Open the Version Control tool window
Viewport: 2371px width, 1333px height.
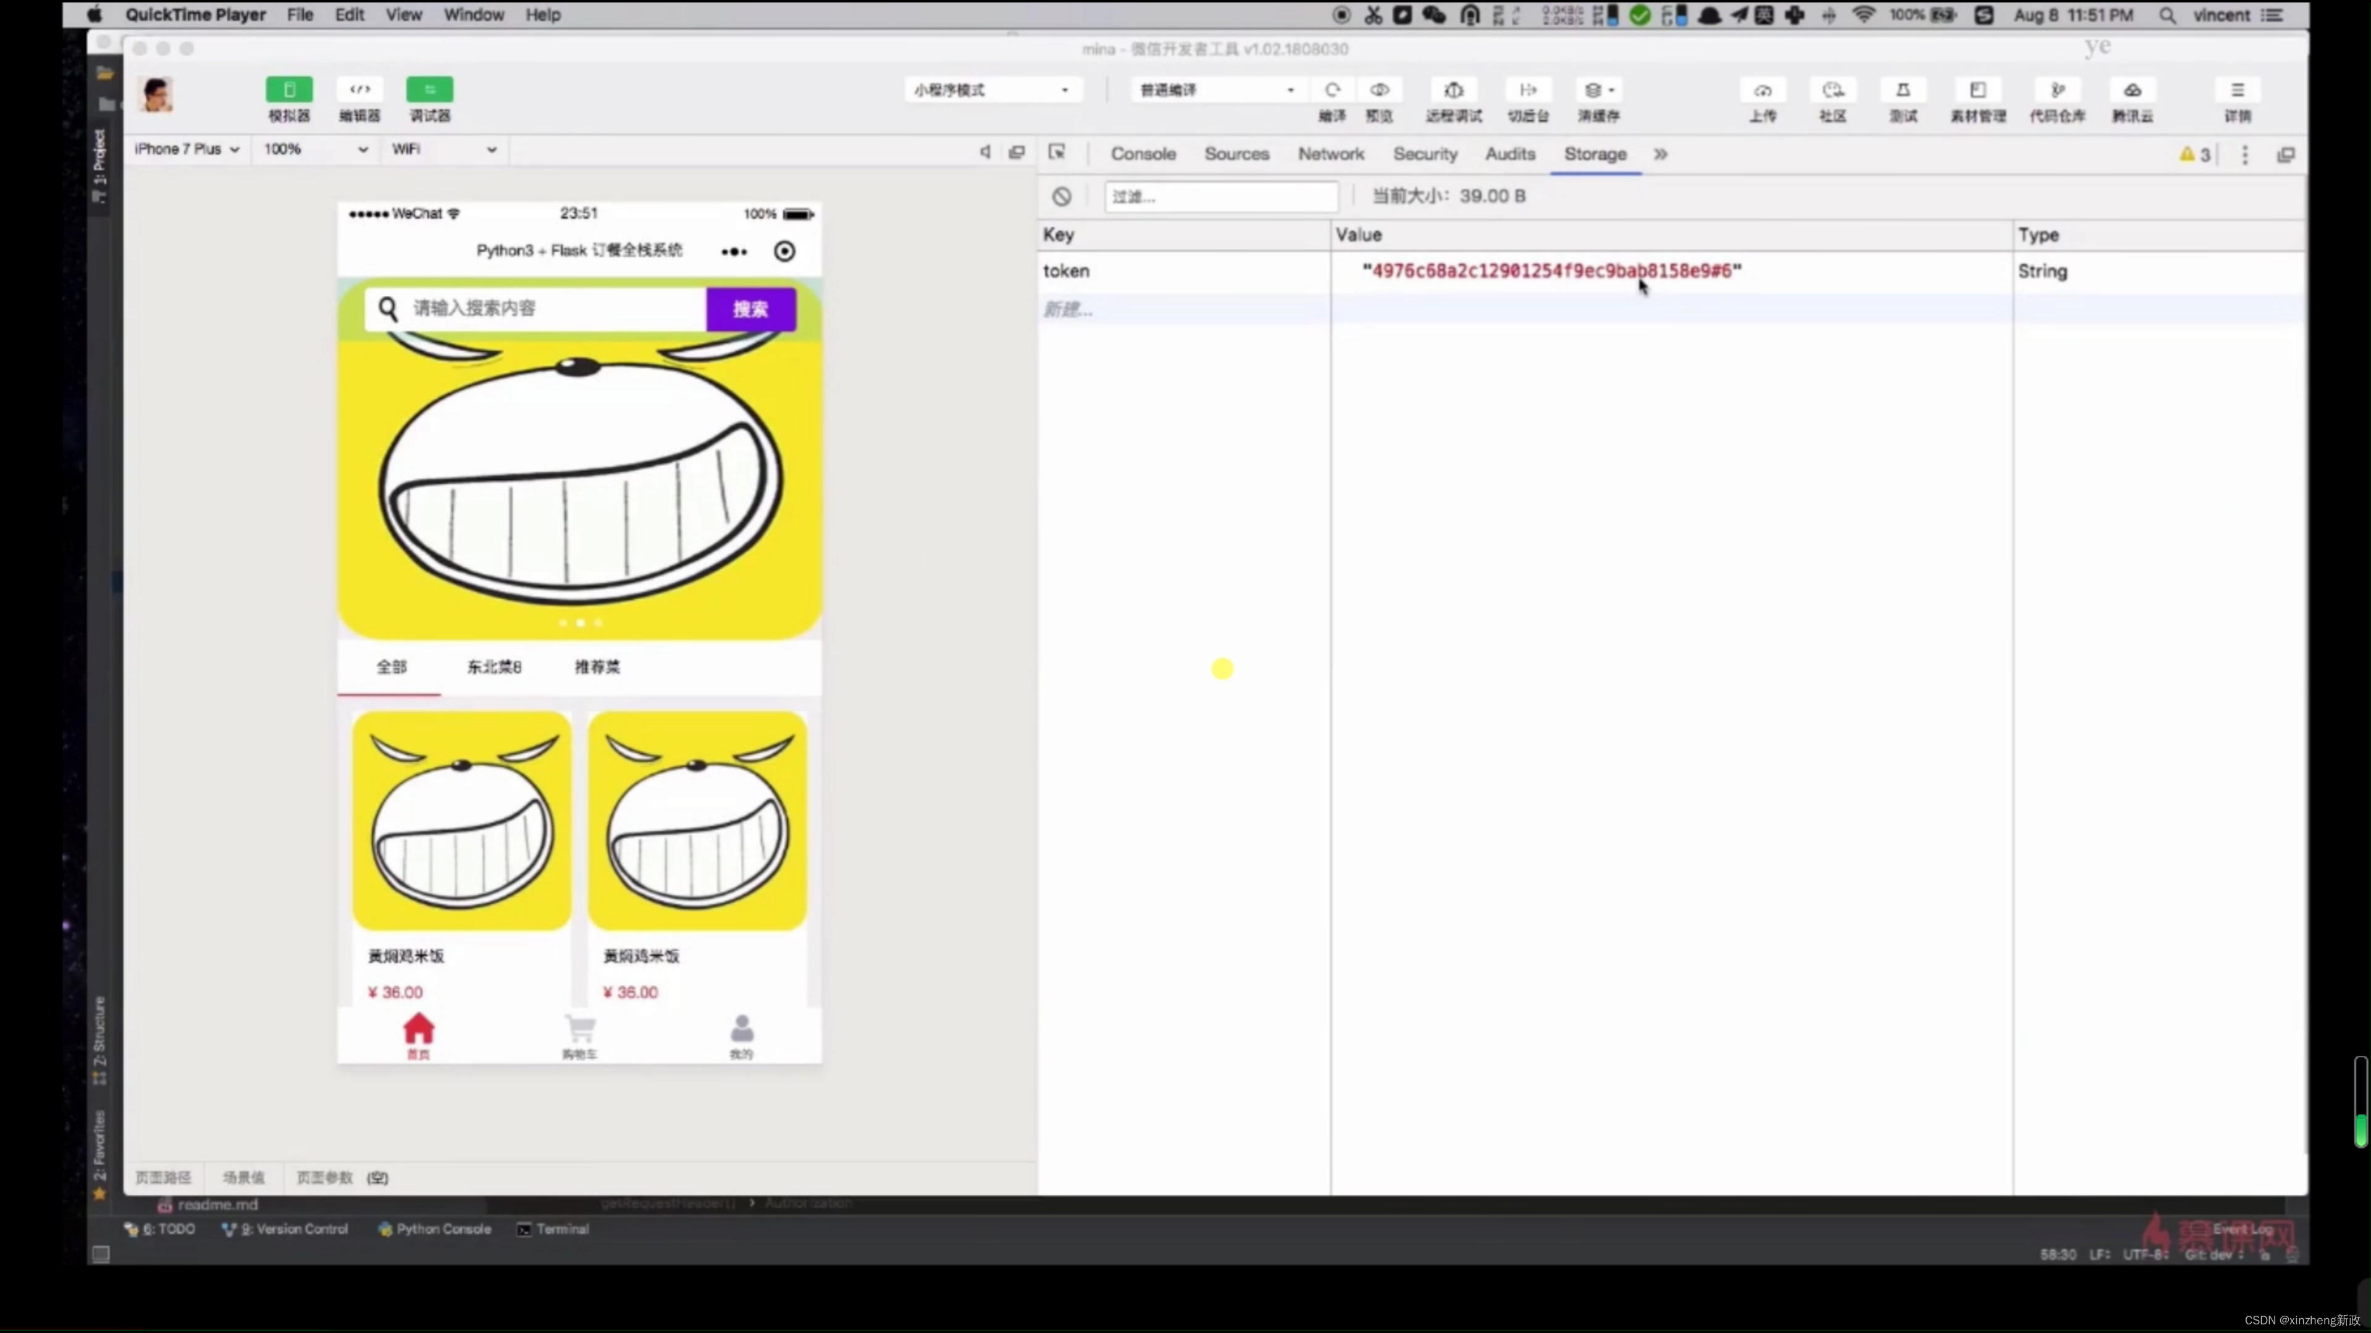click(285, 1229)
